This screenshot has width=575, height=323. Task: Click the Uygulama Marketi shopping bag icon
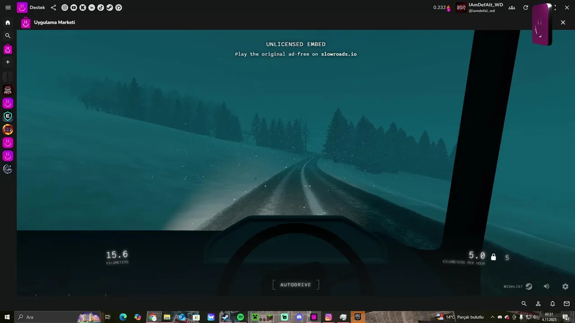pyautogui.click(x=26, y=23)
